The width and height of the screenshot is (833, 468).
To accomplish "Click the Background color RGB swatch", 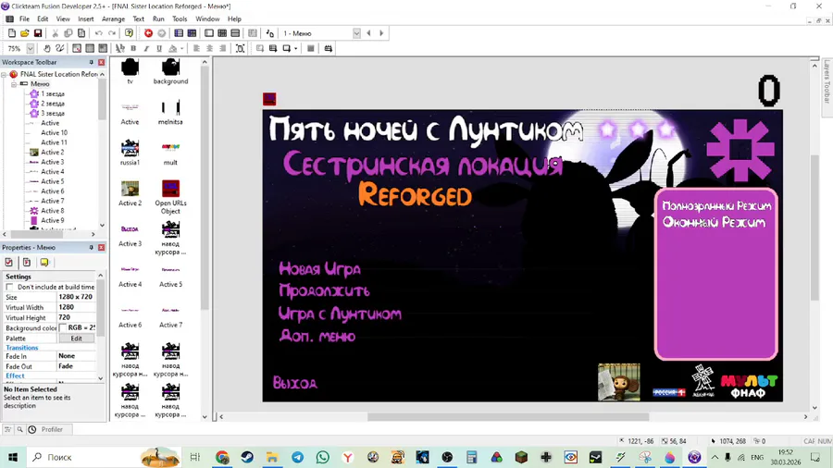I will [x=63, y=327].
